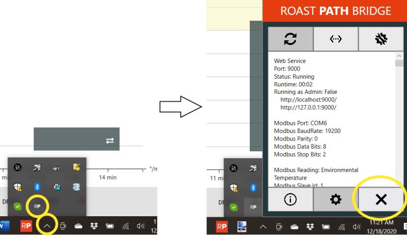
Task: Click 'Modbus Data Bits: 8' line
Action: click(x=300, y=146)
